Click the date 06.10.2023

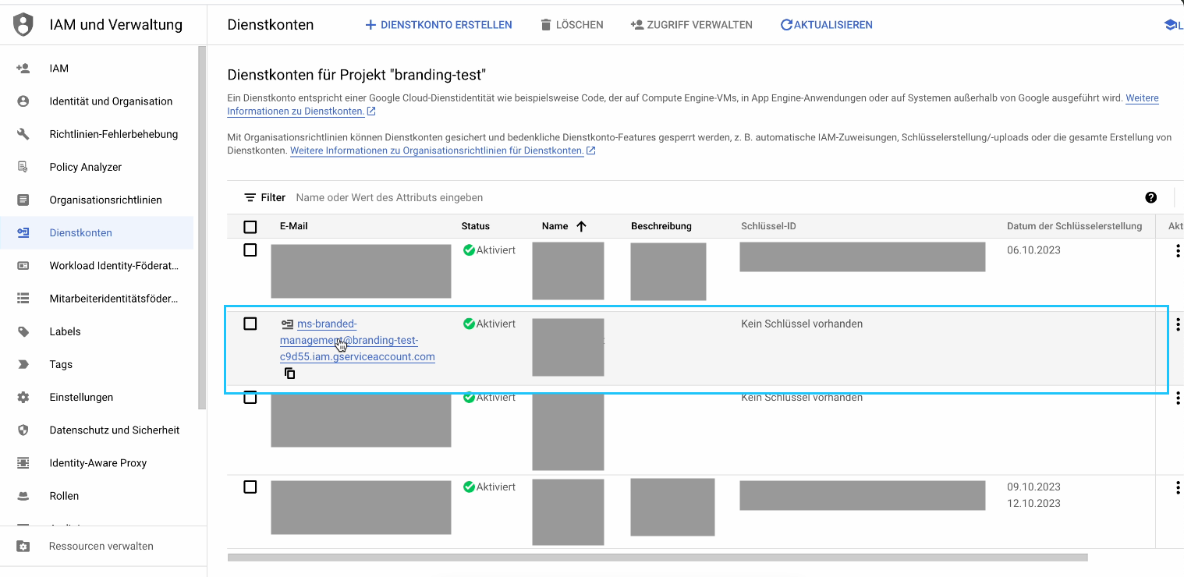[1033, 250]
